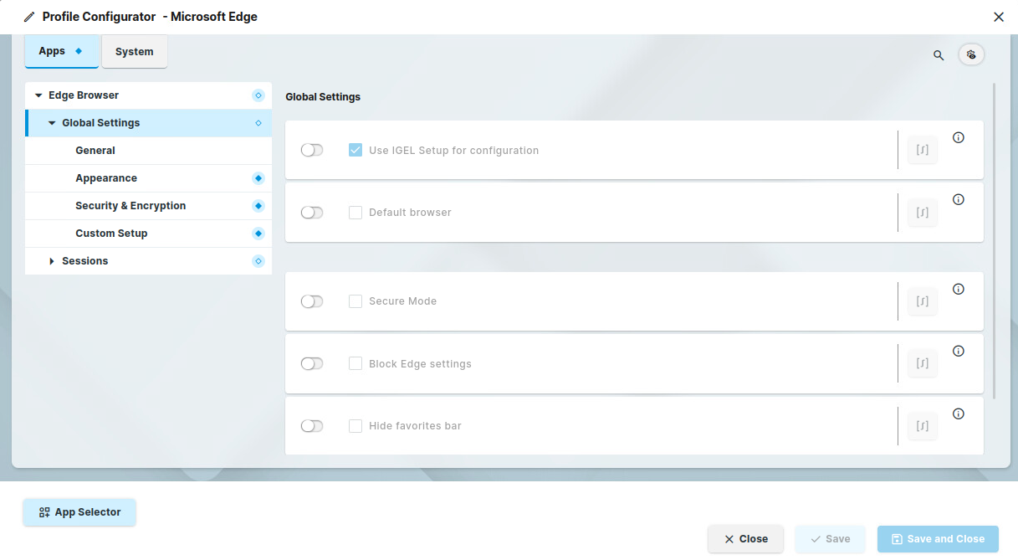The height and width of the screenshot is (560, 1018).
Task: Select the Apps tab
Action: 51,50
